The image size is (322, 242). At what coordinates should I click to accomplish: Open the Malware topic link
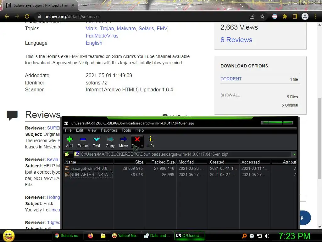127,28
